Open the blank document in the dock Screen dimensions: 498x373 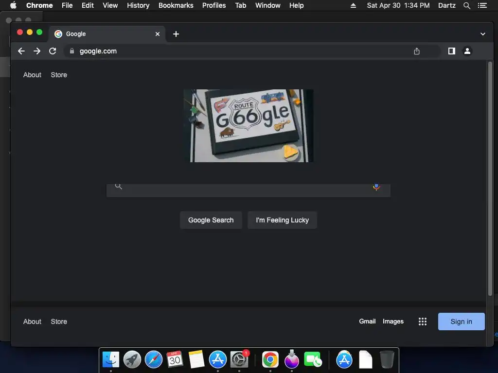366,359
